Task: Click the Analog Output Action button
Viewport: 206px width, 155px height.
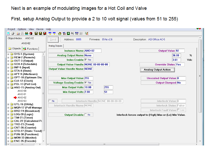Action: pyautogui.click(x=157, y=70)
